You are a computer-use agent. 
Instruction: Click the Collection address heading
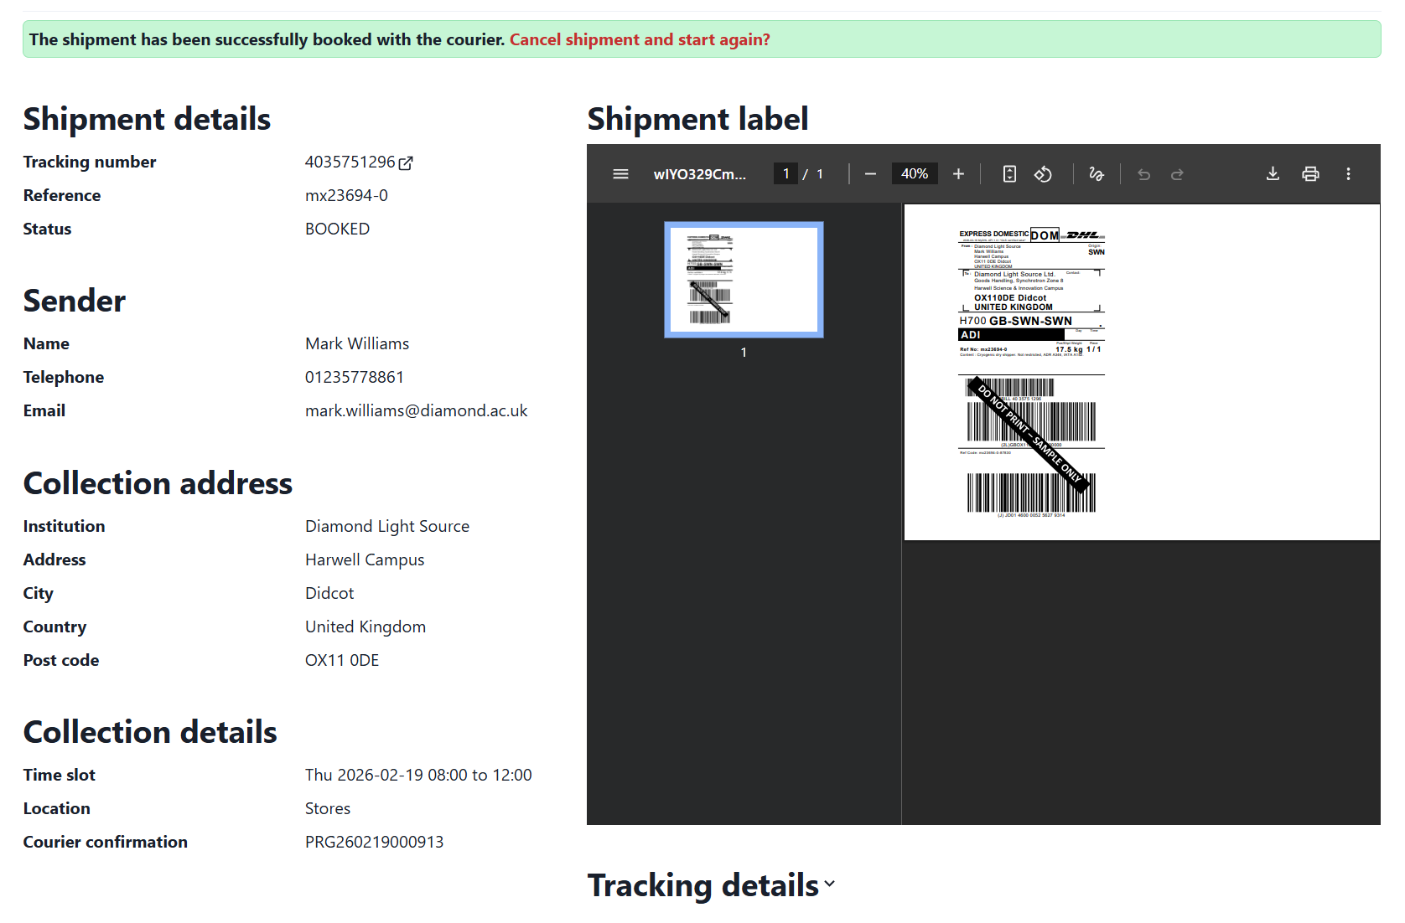pos(158,483)
